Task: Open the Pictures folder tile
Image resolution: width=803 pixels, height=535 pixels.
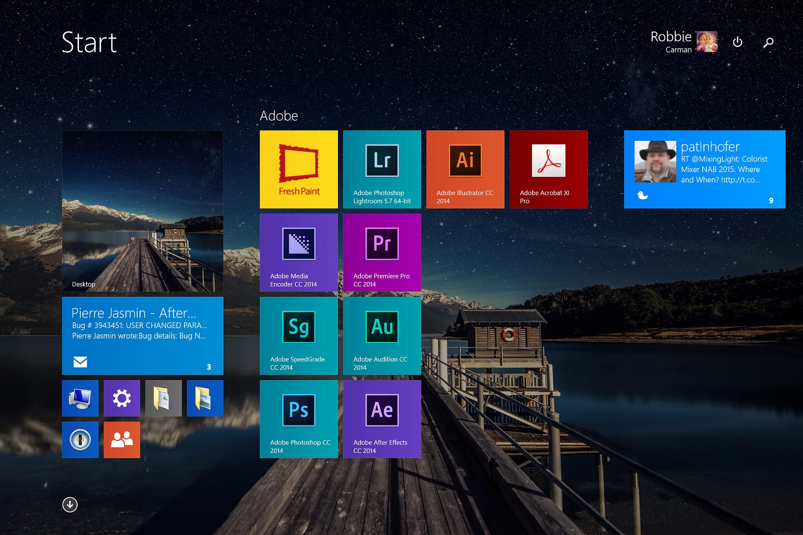Action: tap(205, 398)
